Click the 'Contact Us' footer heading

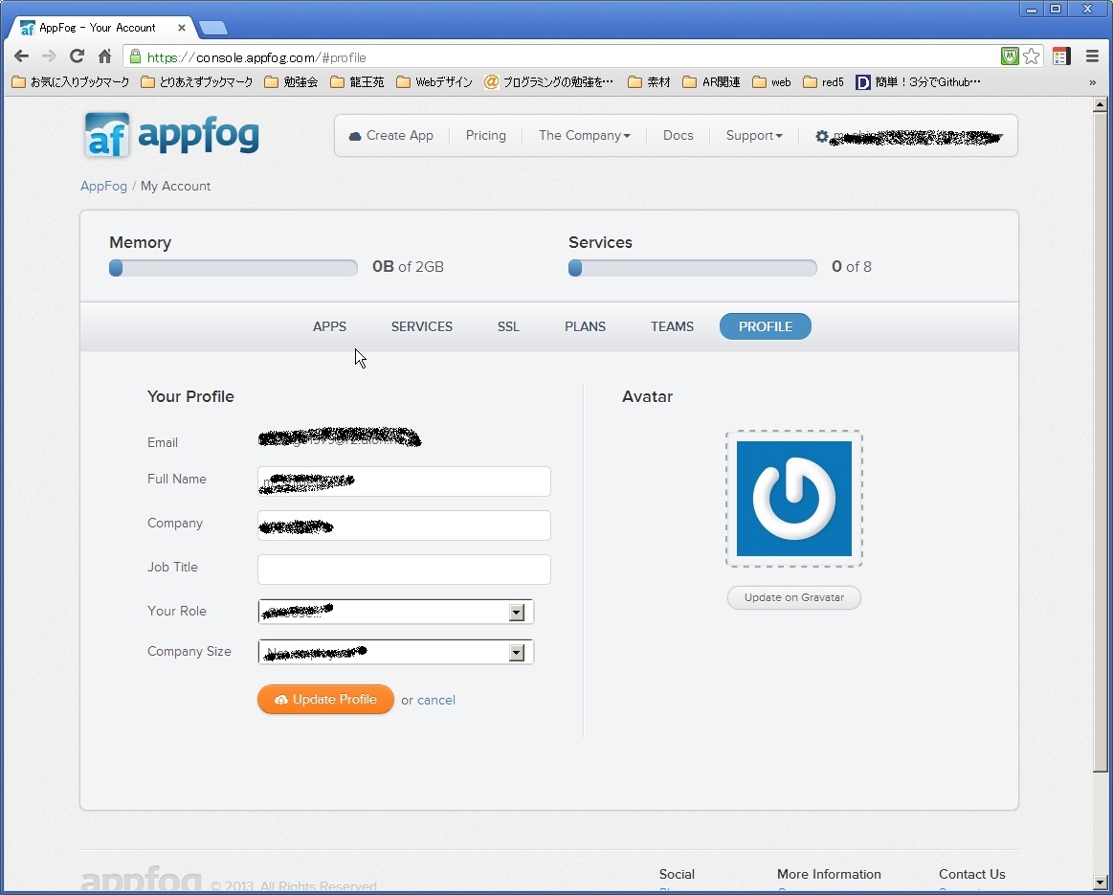pos(972,874)
